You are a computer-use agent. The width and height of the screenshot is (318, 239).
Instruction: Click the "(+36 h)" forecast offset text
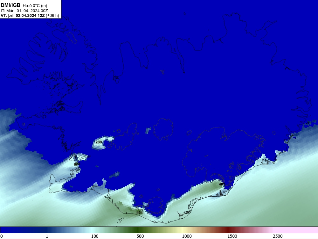click(x=52, y=16)
